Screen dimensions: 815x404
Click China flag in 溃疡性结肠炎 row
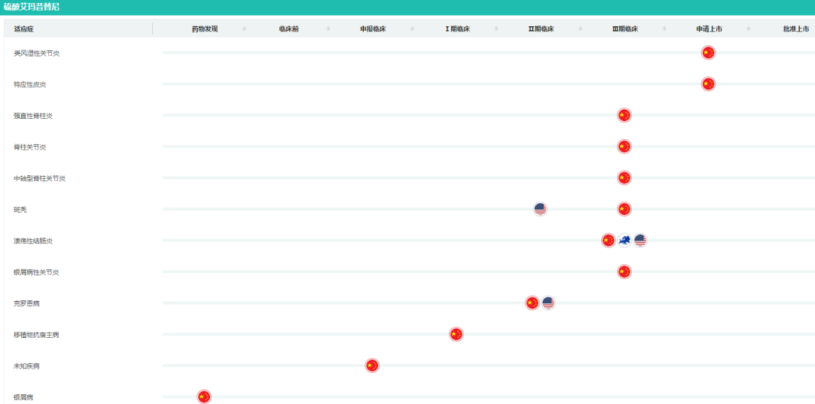[608, 241]
